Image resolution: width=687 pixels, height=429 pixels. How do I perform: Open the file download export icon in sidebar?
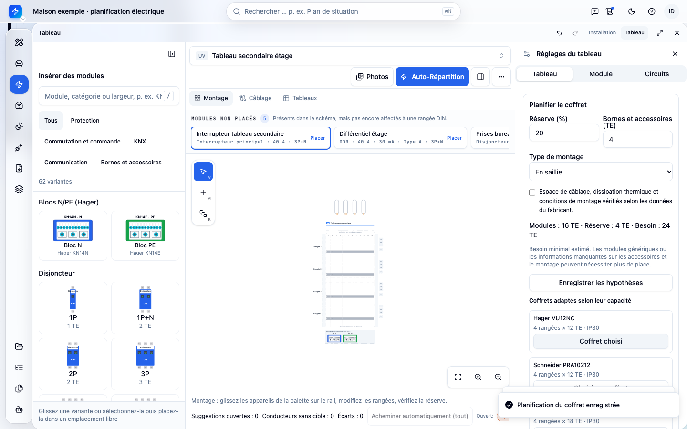coord(19,168)
